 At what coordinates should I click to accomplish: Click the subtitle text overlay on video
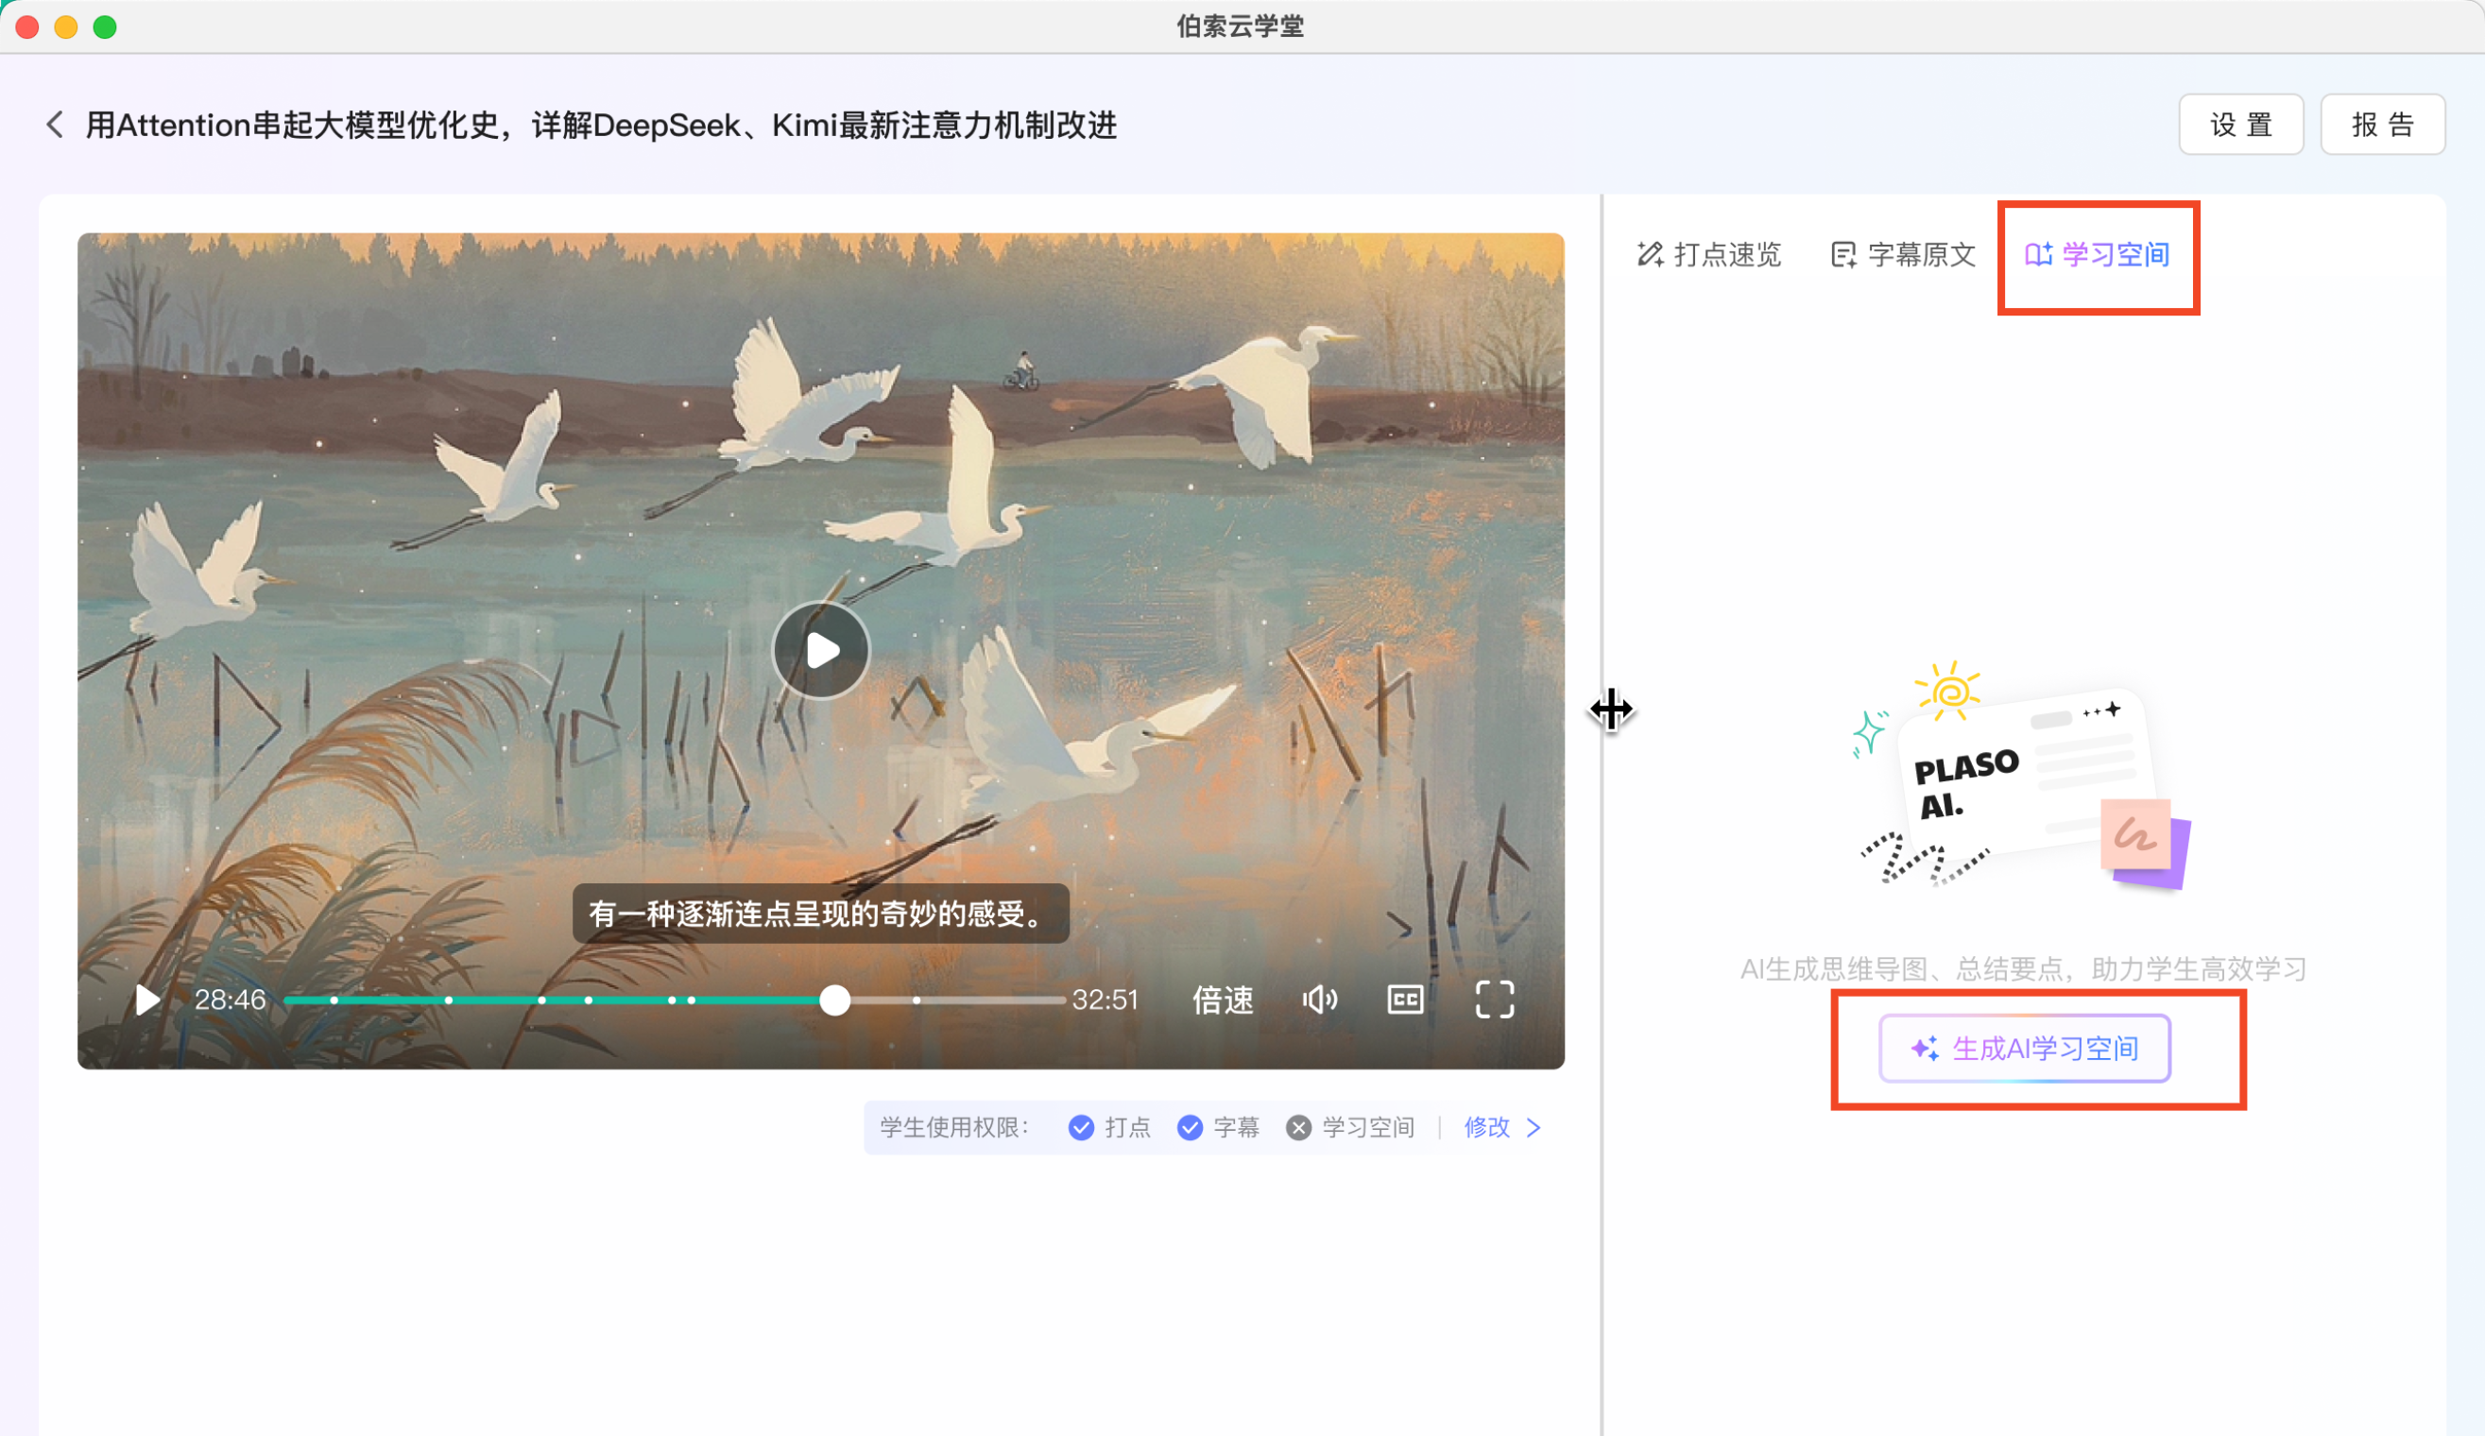(821, 915)
